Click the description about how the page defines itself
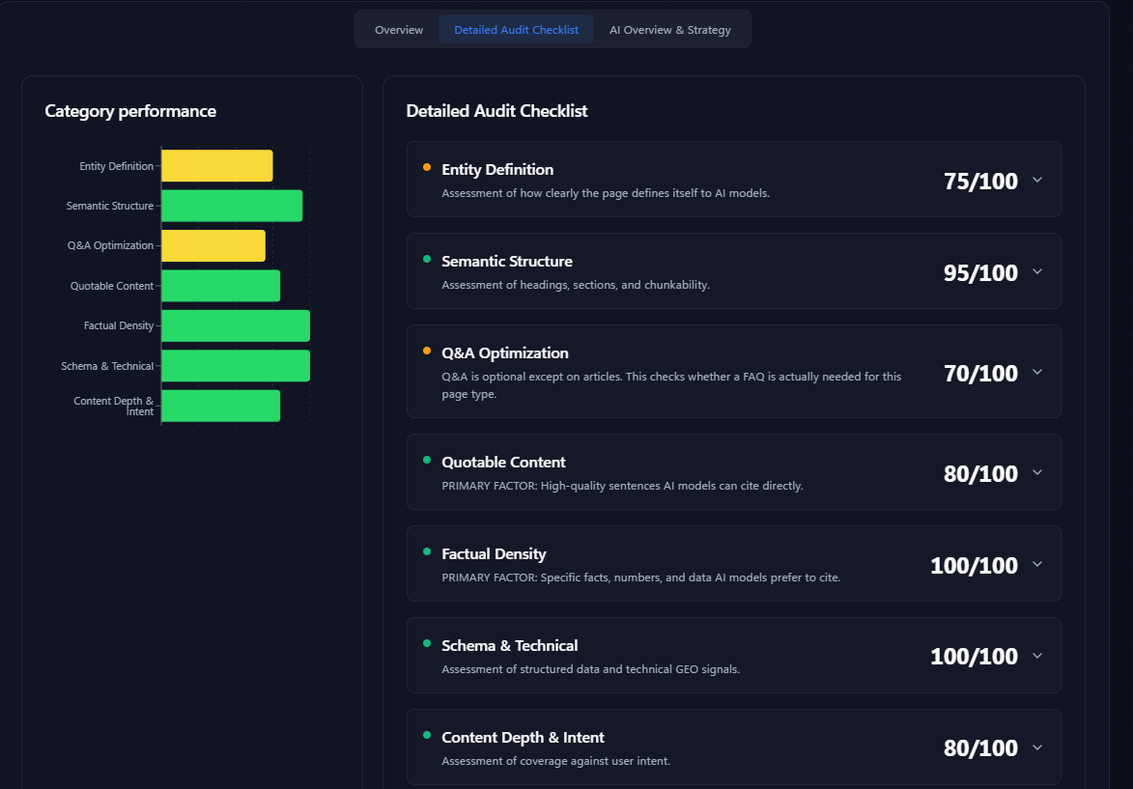1133x789 pixels. point(606,193)
